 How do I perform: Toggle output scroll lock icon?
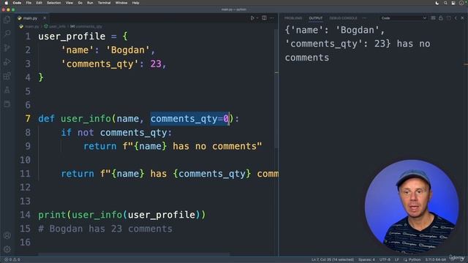441,18
